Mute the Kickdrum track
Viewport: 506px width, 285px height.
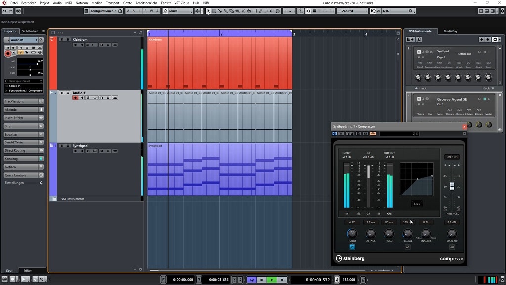[62, 40]
